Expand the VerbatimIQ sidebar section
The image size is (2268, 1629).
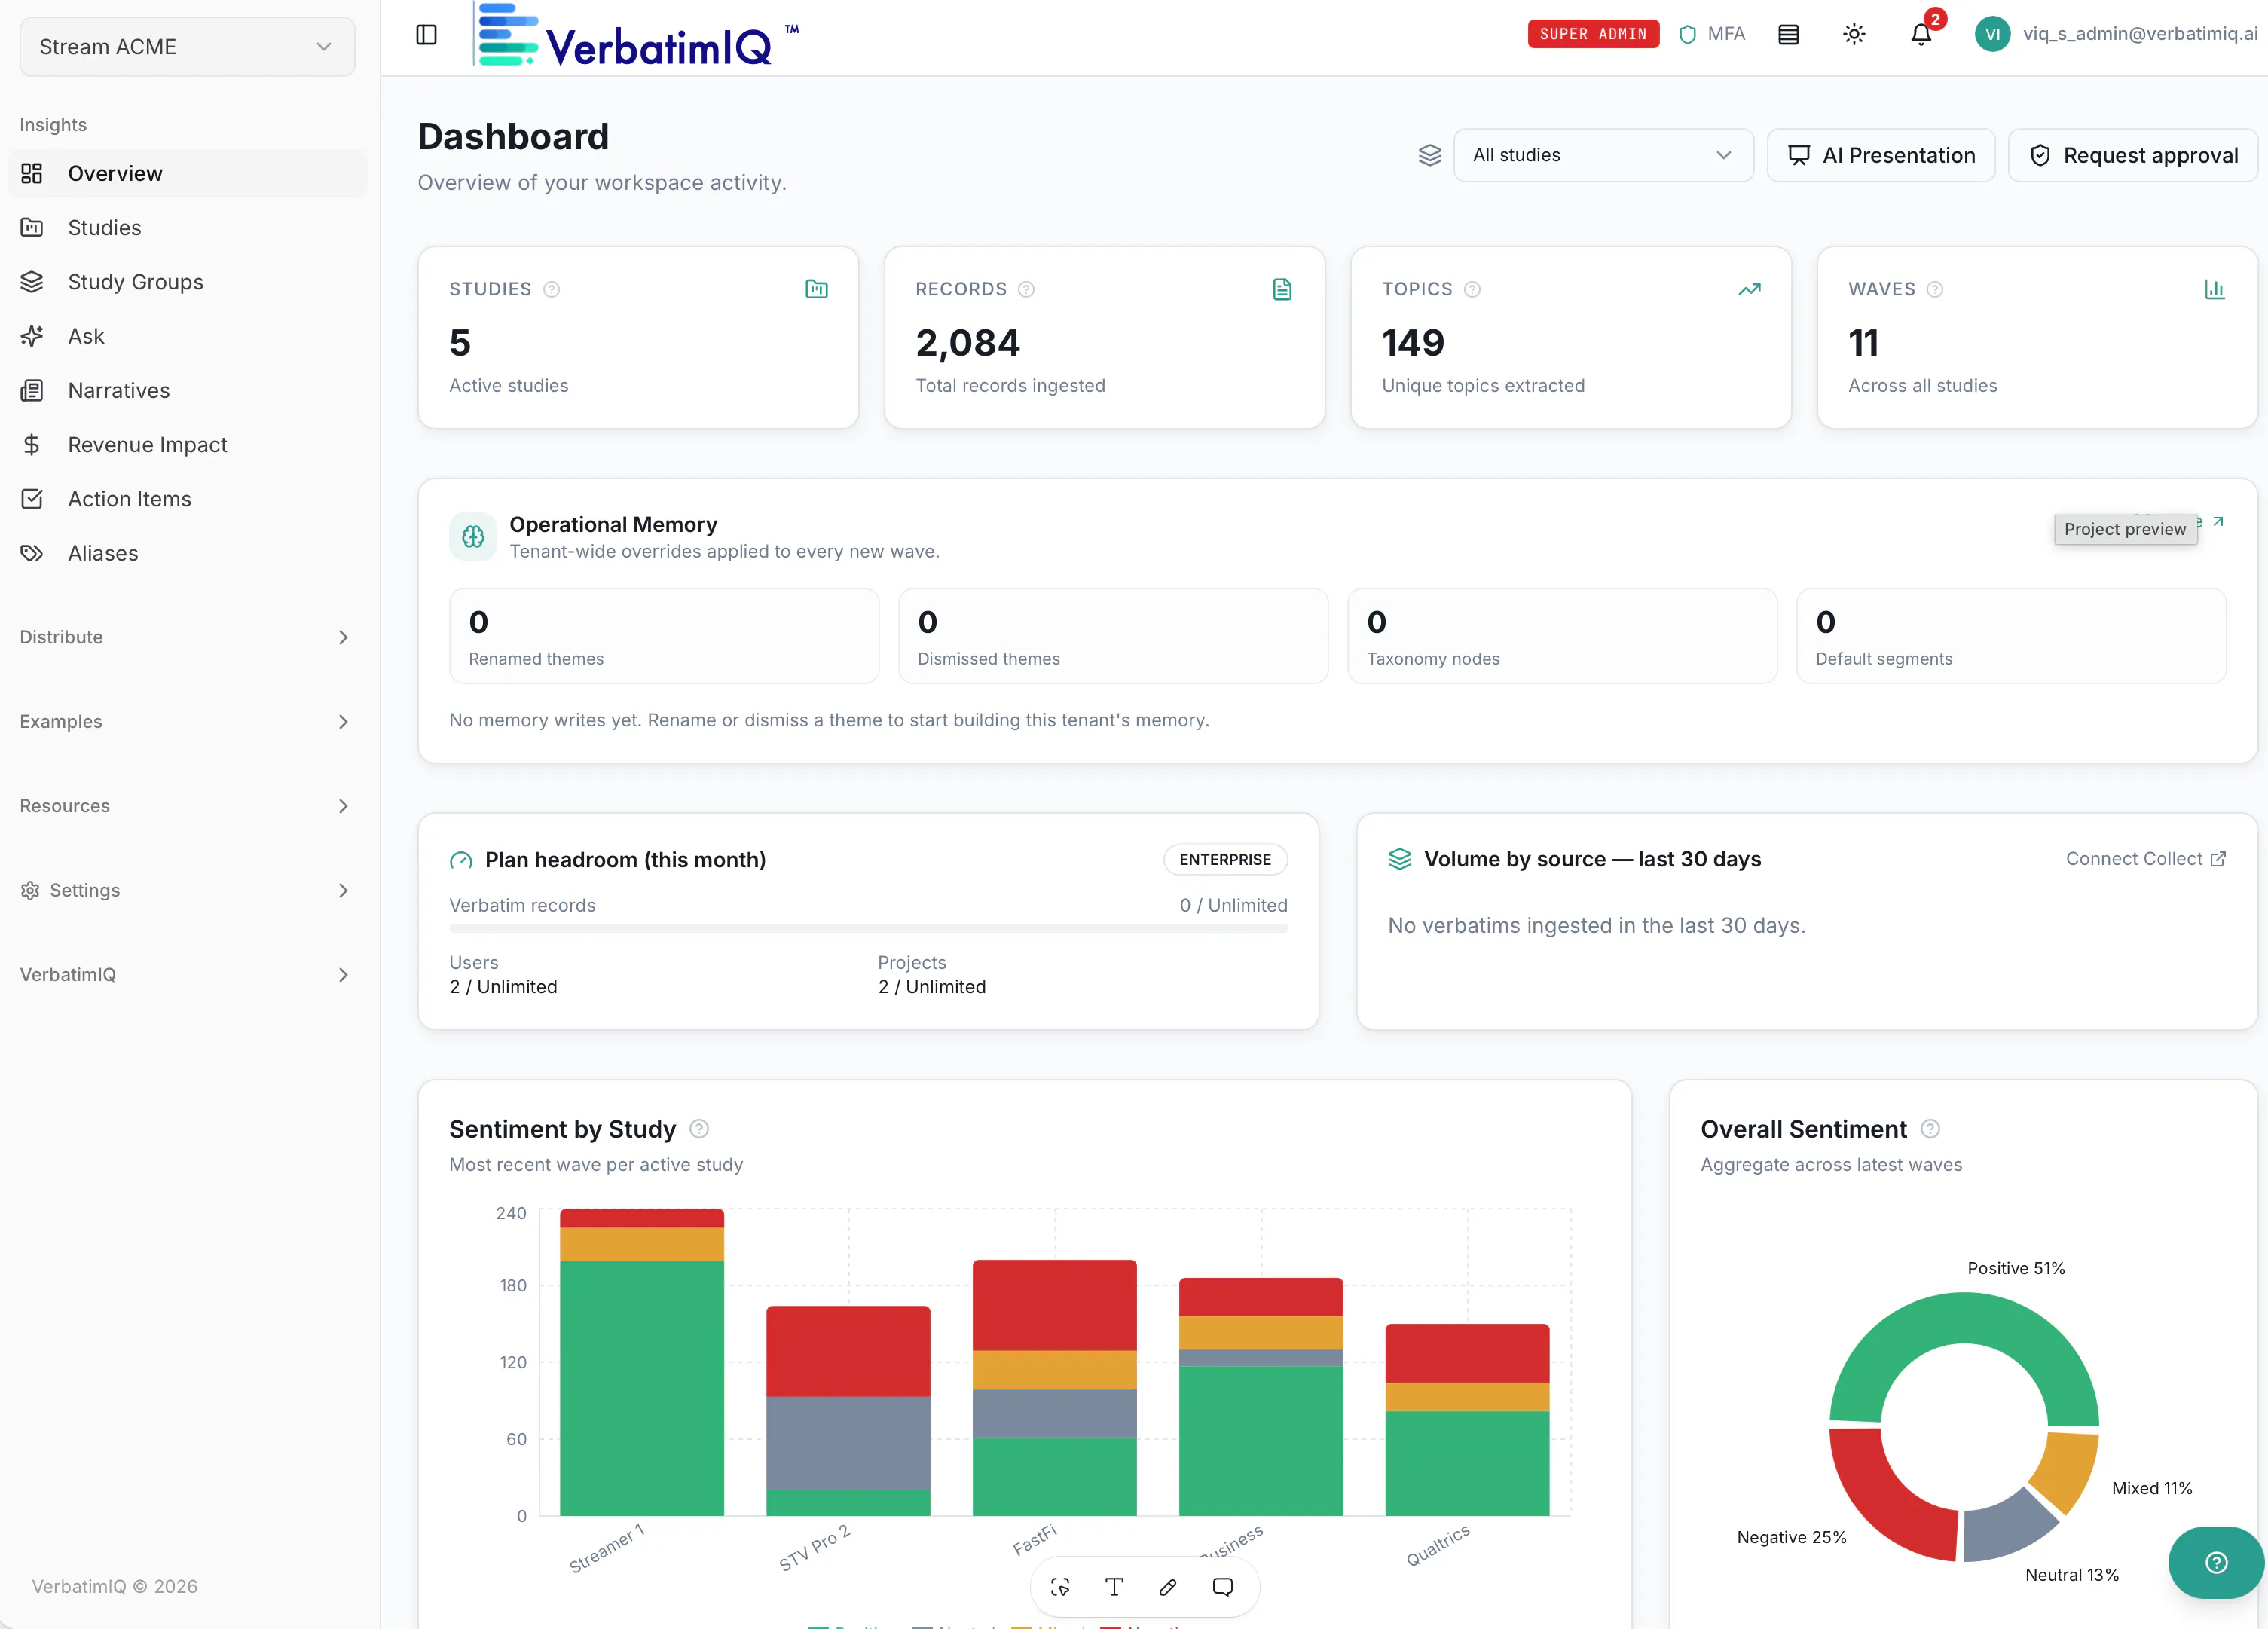coord(187,974)
